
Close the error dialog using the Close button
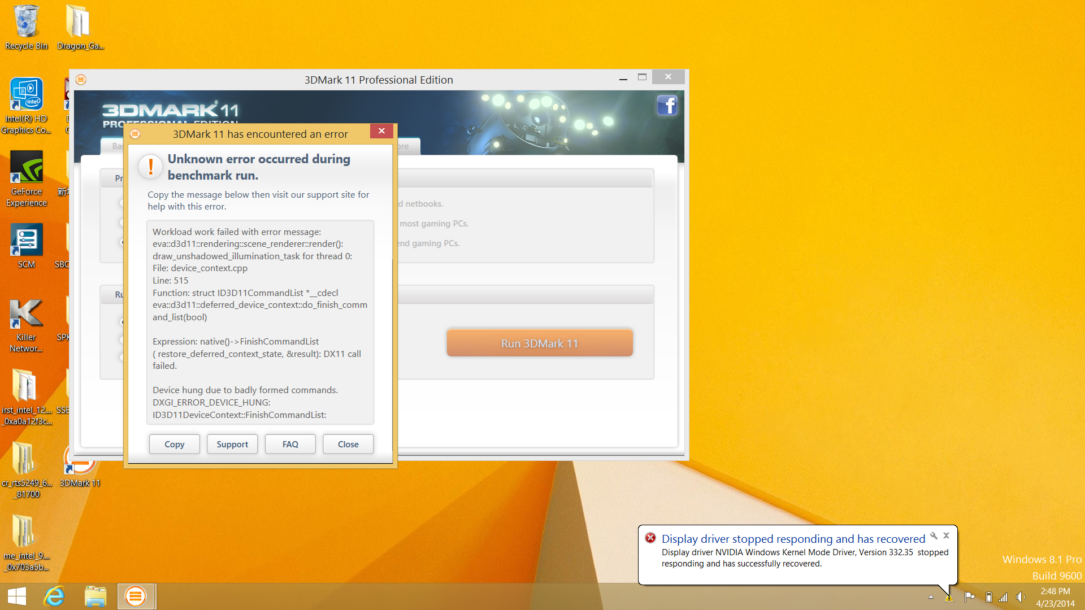click(348, 444)
